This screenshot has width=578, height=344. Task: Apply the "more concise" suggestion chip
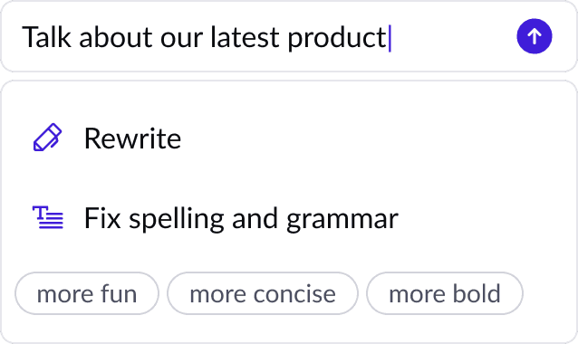pos(263,293)
